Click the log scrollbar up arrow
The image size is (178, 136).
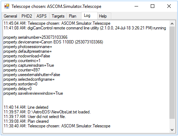tap(172, 24)
